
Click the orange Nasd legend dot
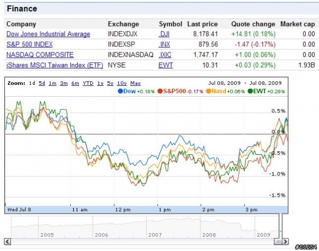pos(208,91)
